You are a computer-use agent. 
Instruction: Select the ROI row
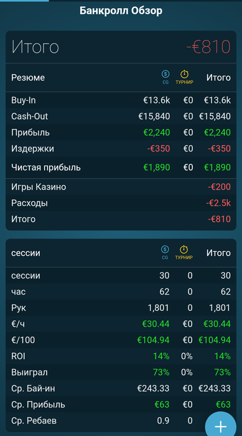pos(121,356)
